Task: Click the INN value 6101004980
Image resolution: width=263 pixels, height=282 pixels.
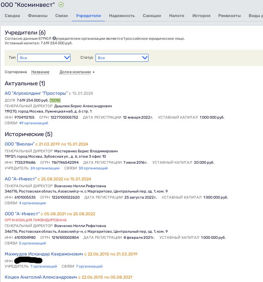Action: tap(25, 237)
